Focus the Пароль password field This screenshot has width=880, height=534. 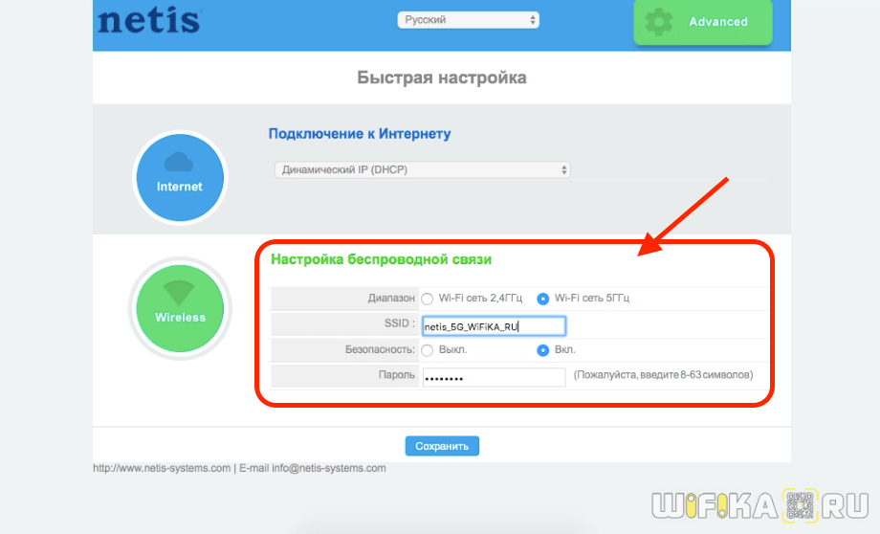click(x=494, y=377)
